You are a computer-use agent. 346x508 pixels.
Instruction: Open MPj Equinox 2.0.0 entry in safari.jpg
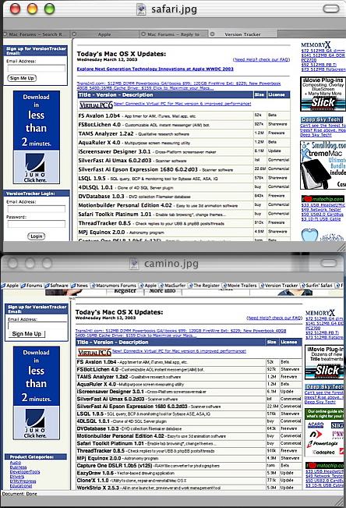[101, 233]
